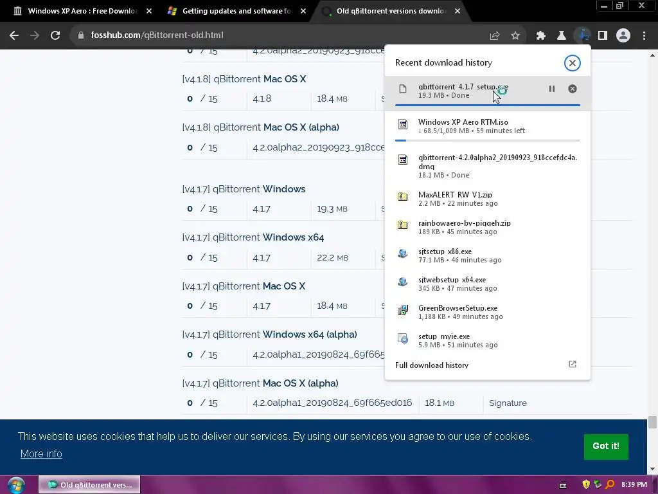Click the Windows XP Aero RTM.iso file icon
The image size is (658, 494).
402,124
